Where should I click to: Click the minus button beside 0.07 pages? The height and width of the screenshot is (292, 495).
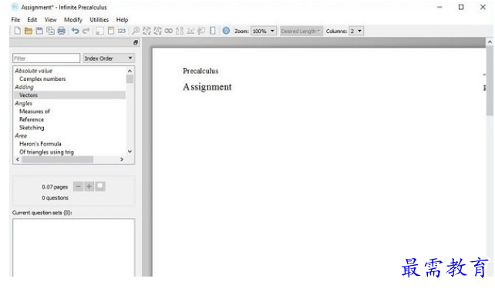click(78, 186)
